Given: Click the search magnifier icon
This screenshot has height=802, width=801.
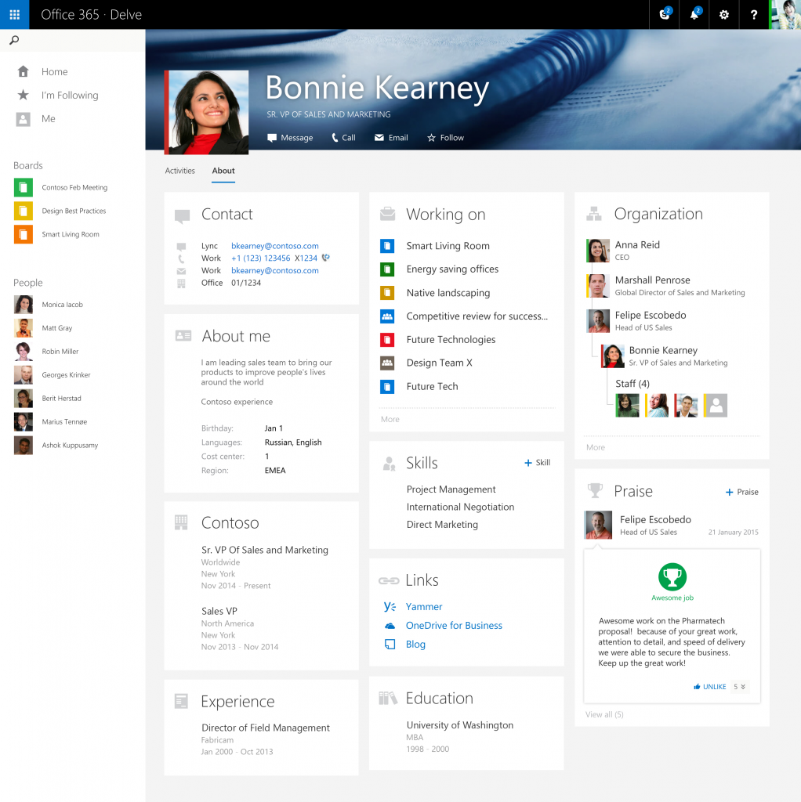Looking at the screenshot, I should click(x=14, y=41).
